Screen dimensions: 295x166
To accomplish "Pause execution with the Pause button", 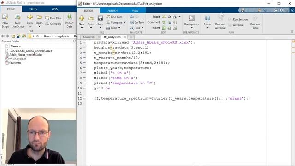I will (207, 18).
